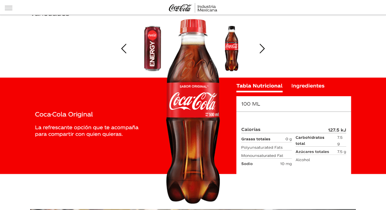Select the Coca-Cola Energy can thumbnail
The height and width of the screenshot is (210, 386).
(x=152, y=49)
